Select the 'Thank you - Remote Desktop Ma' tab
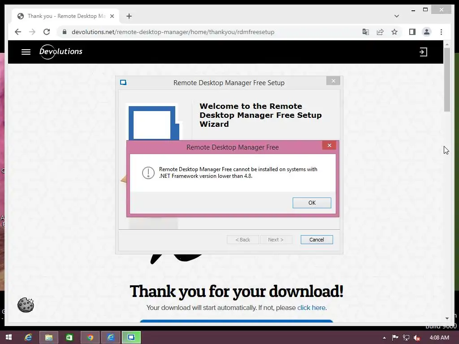 click(x=66, y=16)
